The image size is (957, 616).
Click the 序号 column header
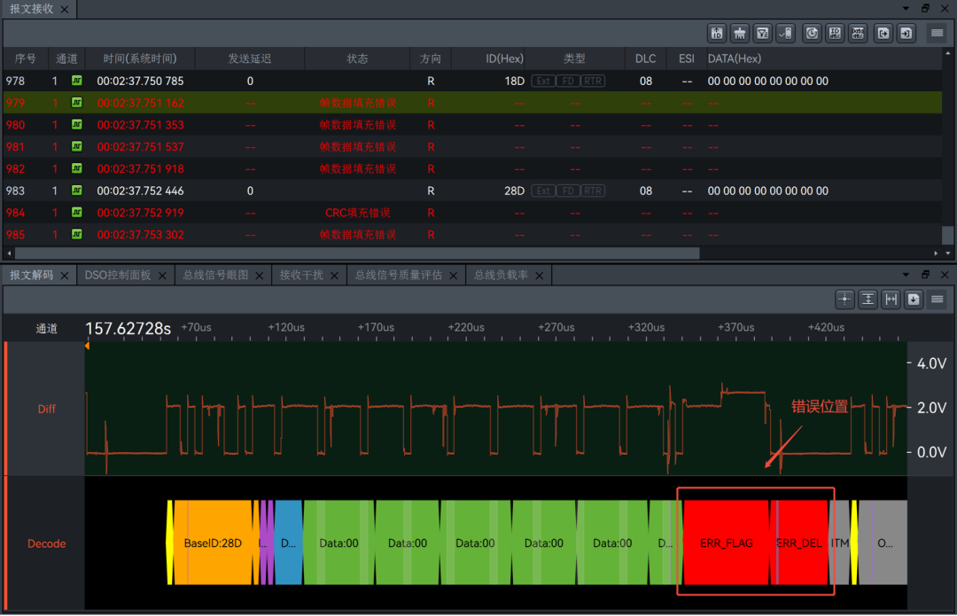click(x=26, y=58)
